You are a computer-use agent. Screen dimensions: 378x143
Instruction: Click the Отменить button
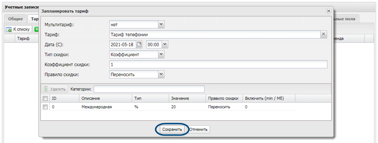198,129
